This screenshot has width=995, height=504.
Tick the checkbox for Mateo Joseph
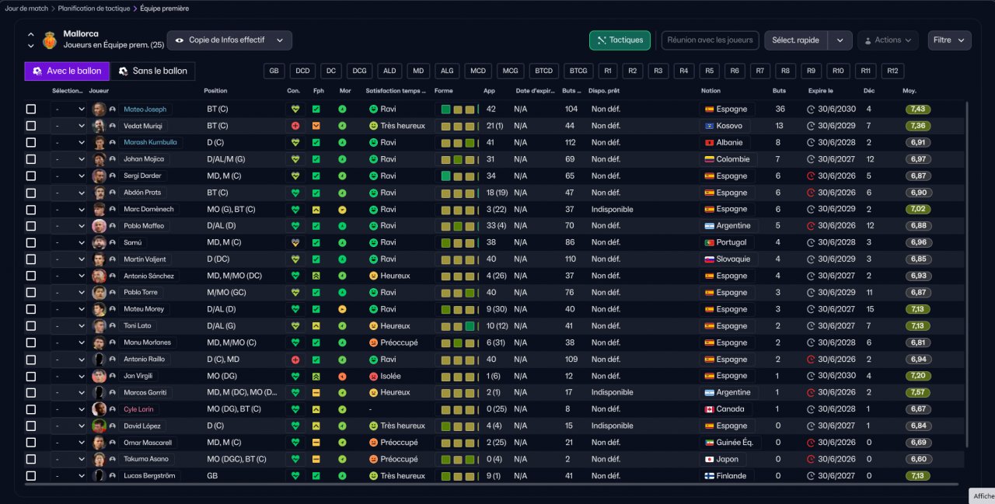31,109
